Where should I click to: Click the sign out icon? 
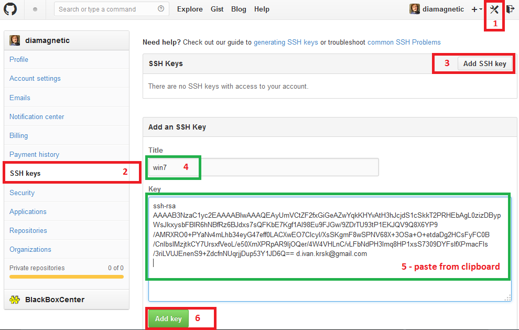510,9
